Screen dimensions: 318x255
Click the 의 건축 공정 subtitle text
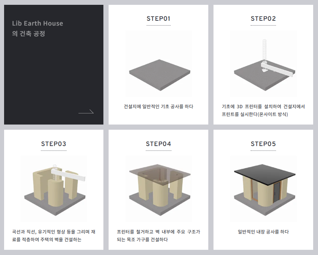tap(28, 33)
